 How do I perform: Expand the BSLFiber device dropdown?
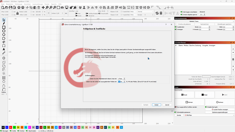tap(209, 115)
